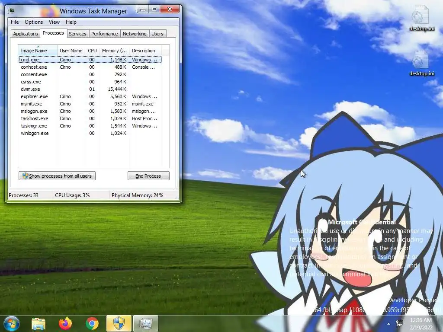This screenshot has width=443, height=332.
Task: Open the View menu
Action: [x=54, y=22]
